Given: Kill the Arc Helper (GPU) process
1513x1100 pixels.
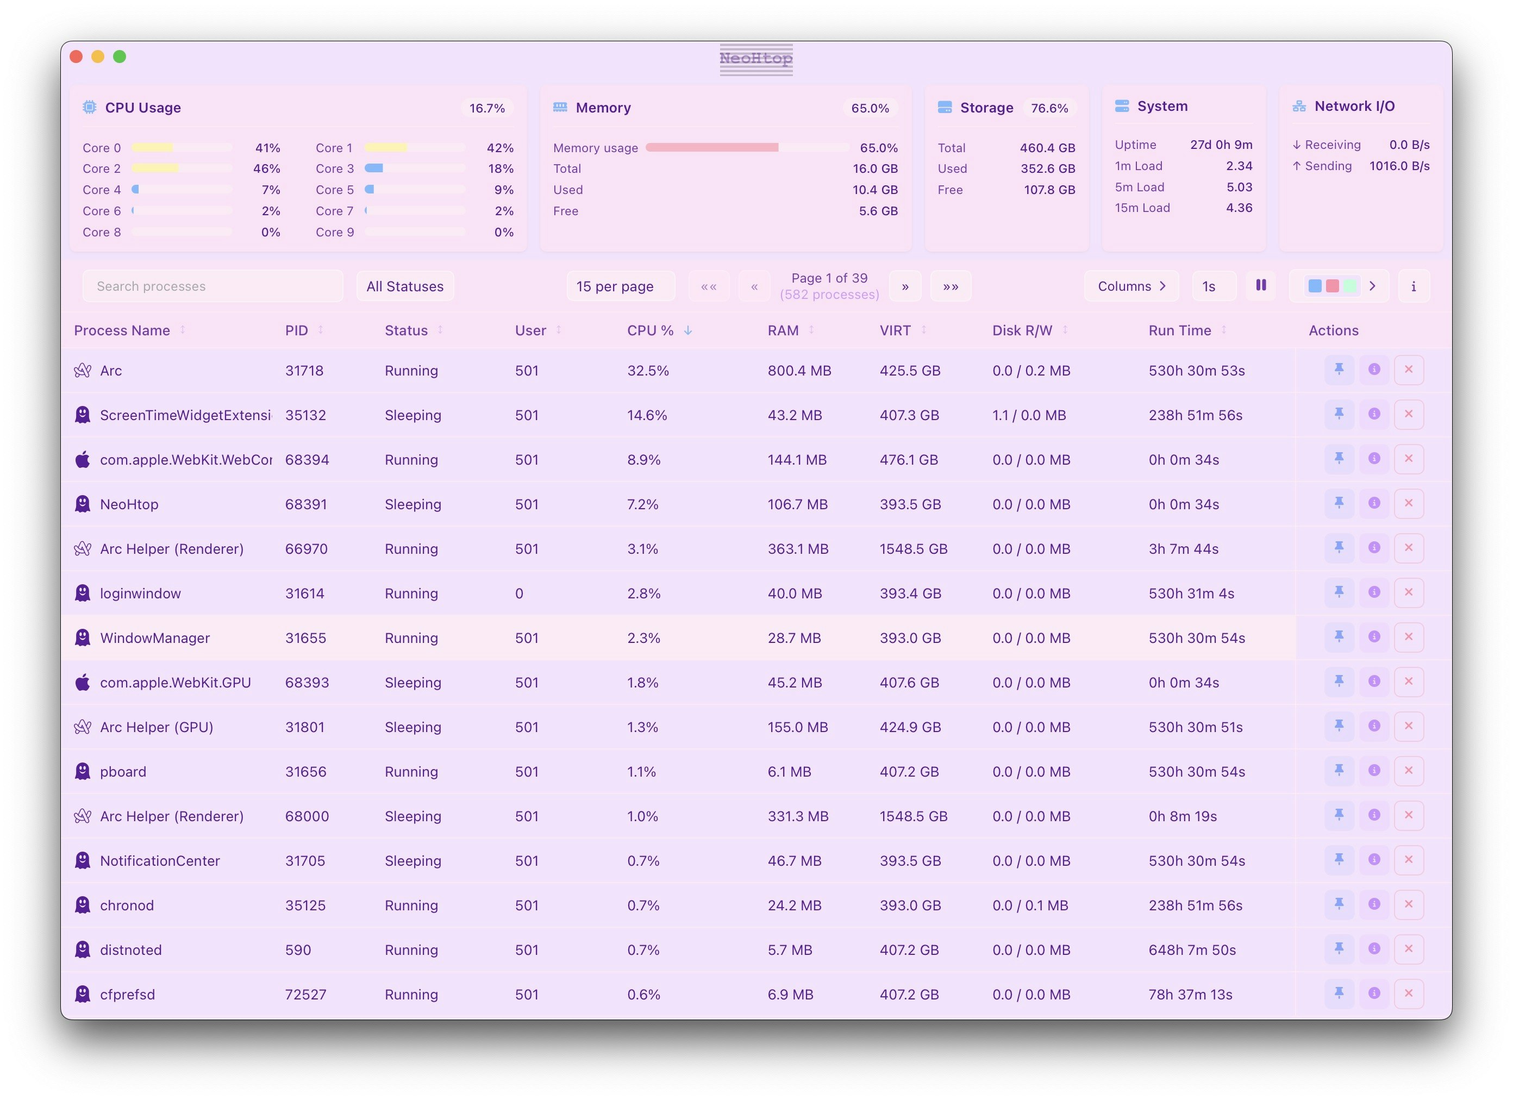Looking at the screenshot, I should tap(1408, 727).
